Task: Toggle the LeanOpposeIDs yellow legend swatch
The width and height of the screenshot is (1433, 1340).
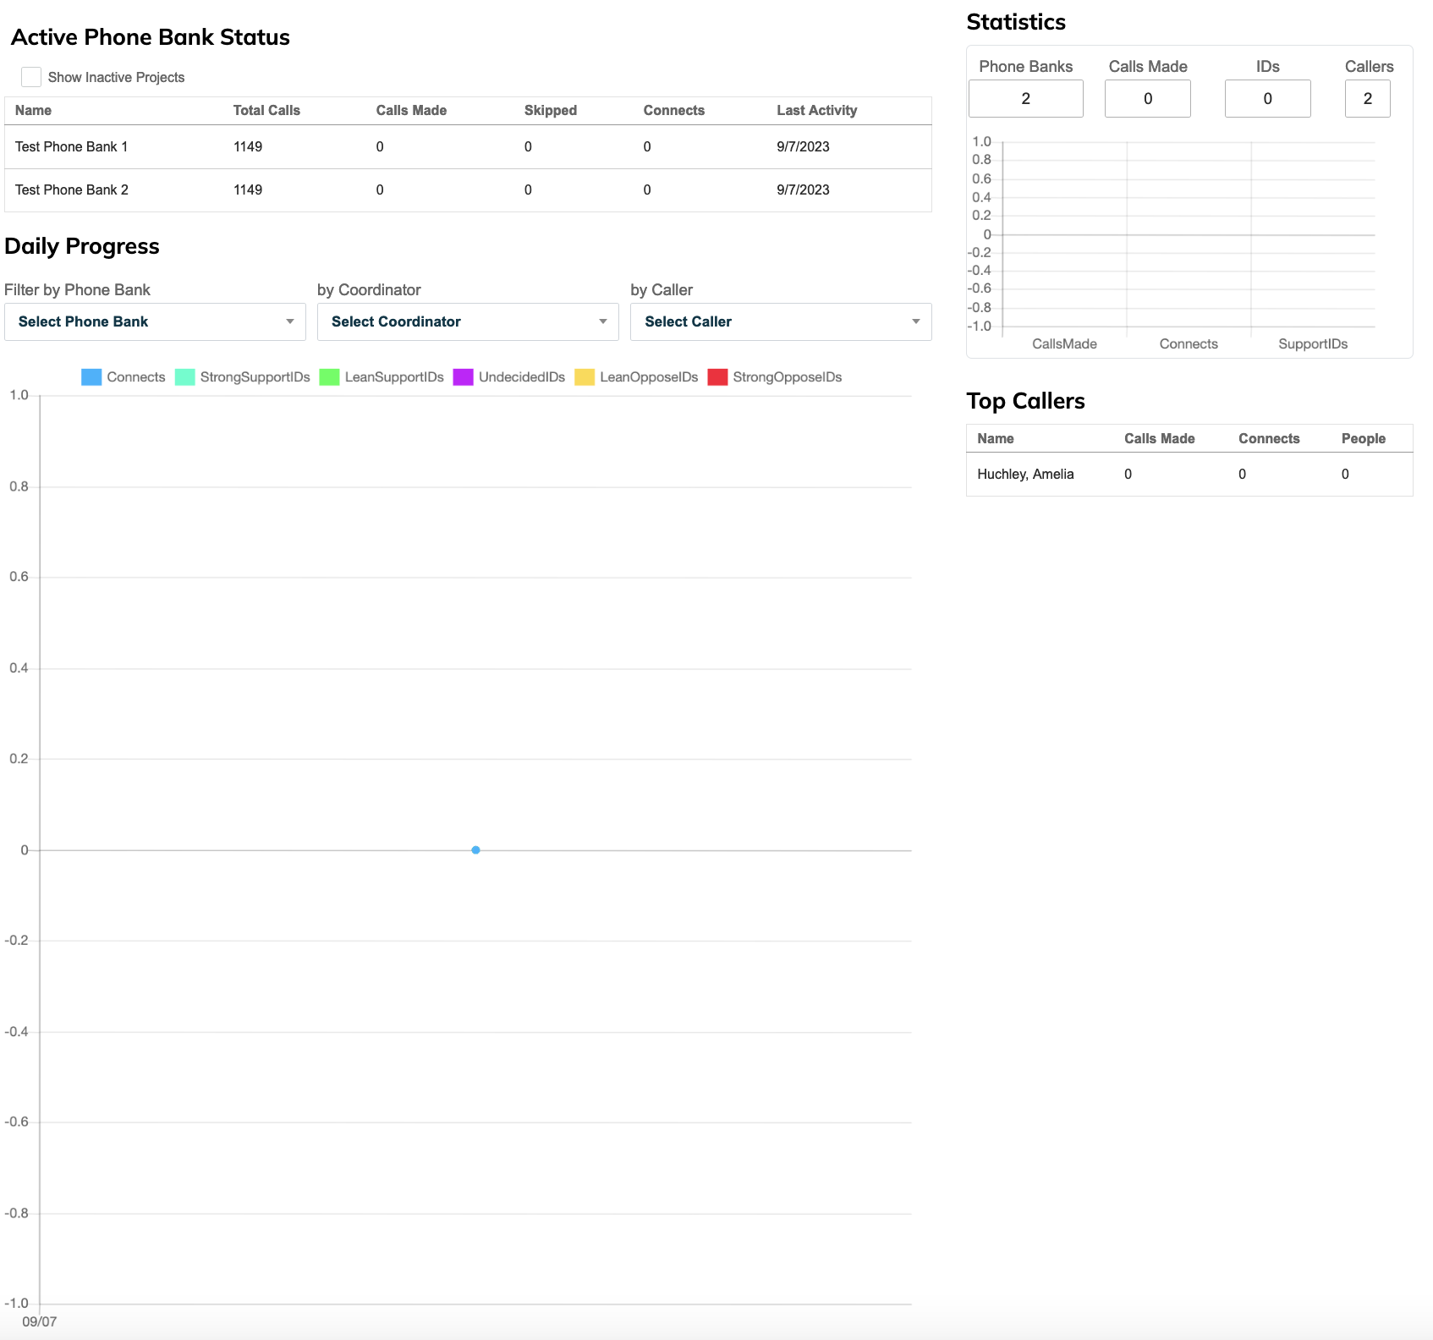Action: 585,377
